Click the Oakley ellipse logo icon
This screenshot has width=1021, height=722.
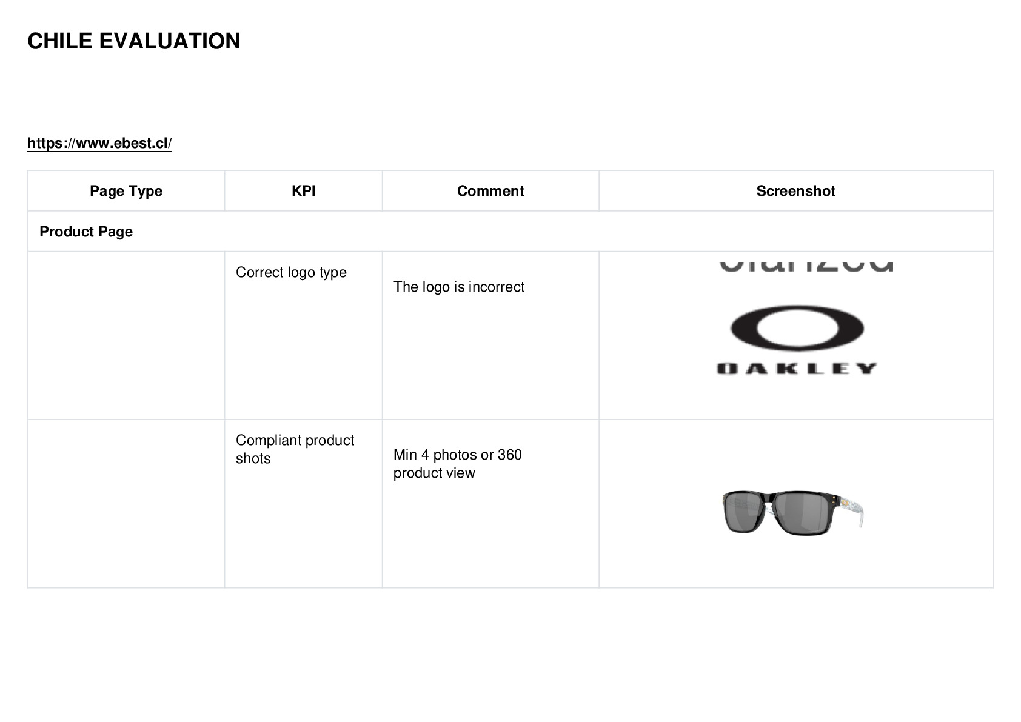[x=797, y=328]
